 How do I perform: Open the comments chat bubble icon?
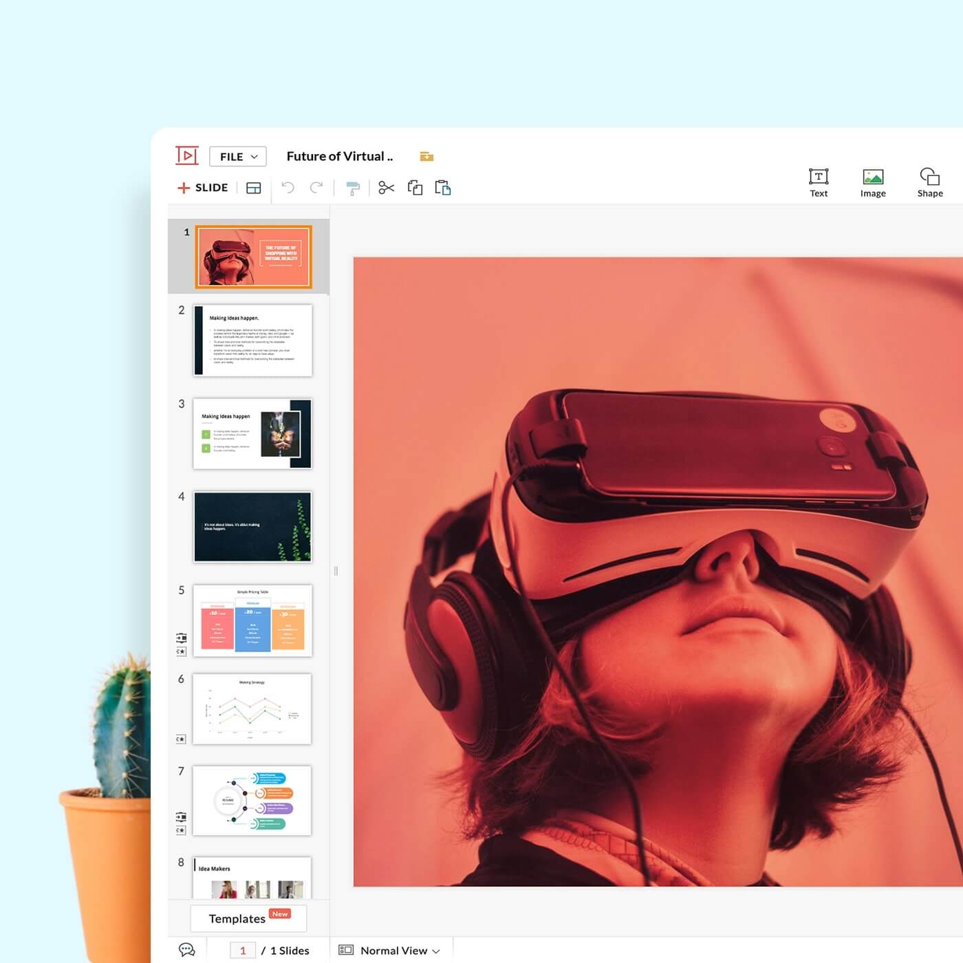186,950
